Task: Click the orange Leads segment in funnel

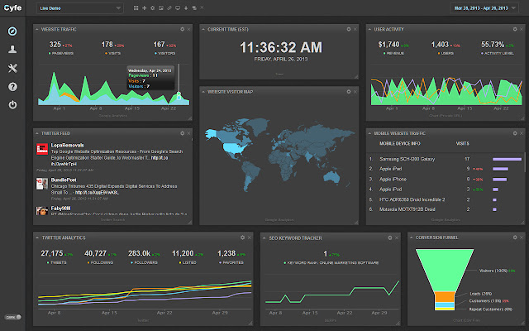Action: coord(444,295)
